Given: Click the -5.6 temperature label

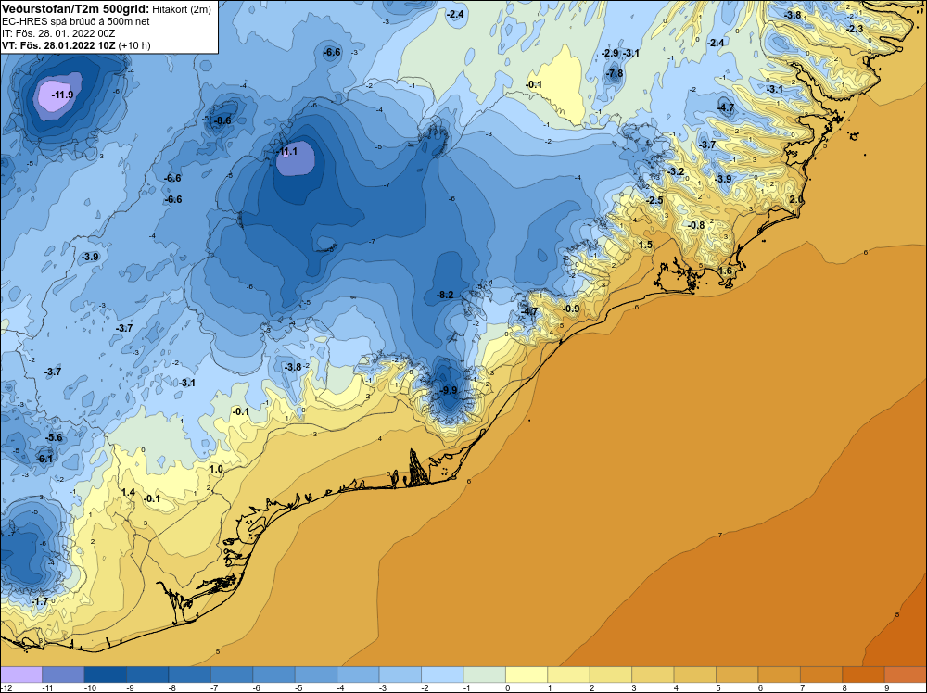Looking at the screenshot, I should point(54,438).
